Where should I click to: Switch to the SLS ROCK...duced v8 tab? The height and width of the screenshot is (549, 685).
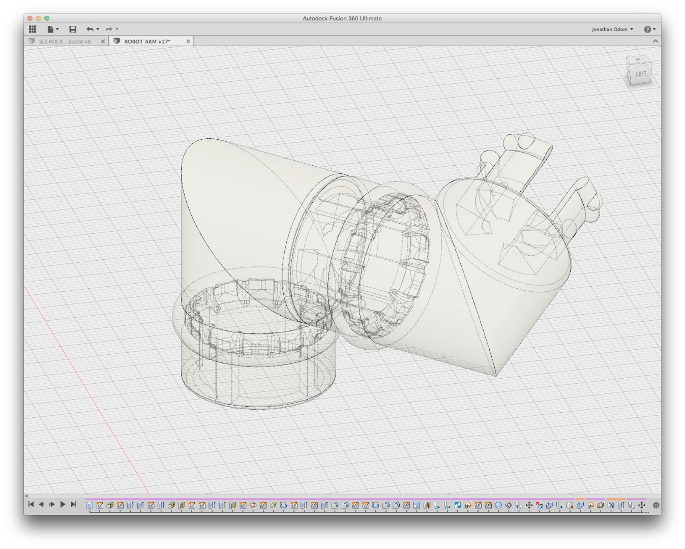click(x=65, y=41)
